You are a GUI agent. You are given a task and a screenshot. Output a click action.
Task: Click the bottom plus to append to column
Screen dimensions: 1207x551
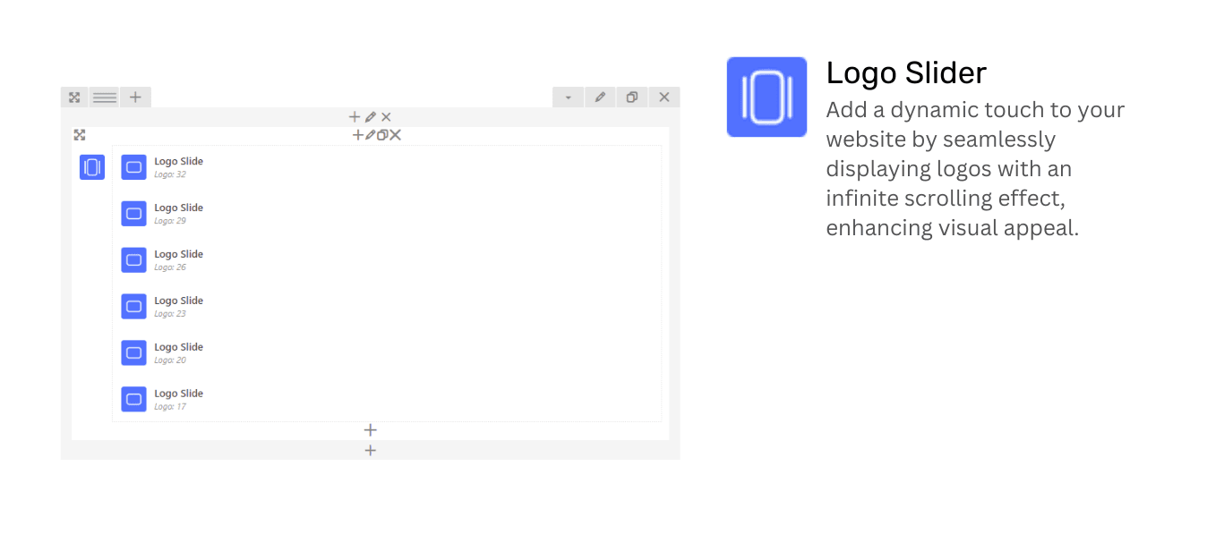click(x=370, y=450)
